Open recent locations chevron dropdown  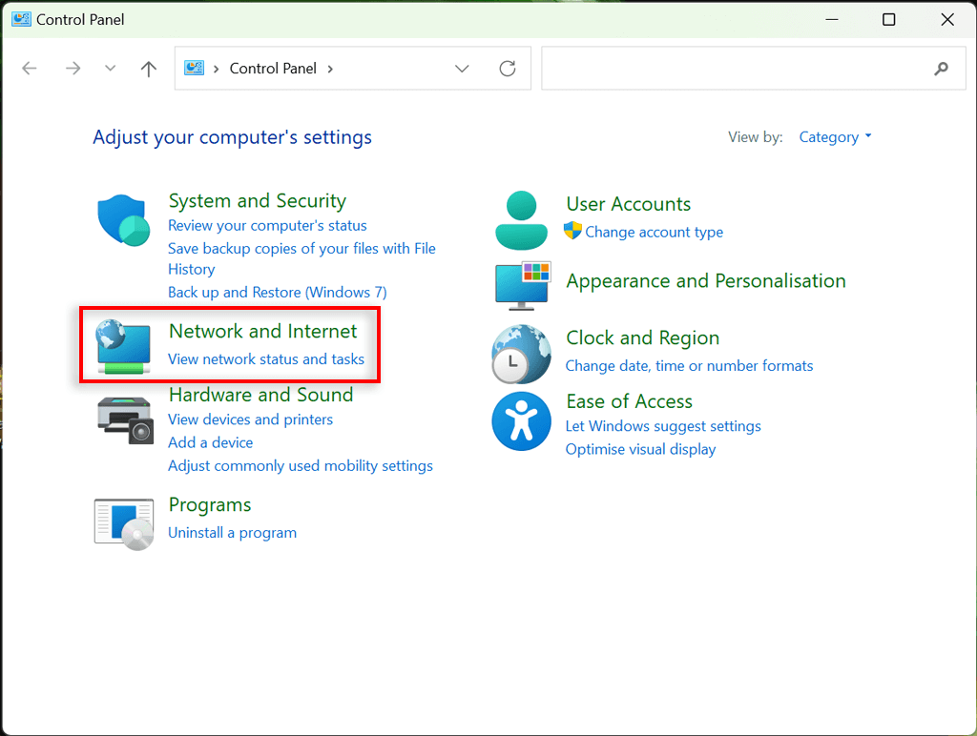[111, 69]
